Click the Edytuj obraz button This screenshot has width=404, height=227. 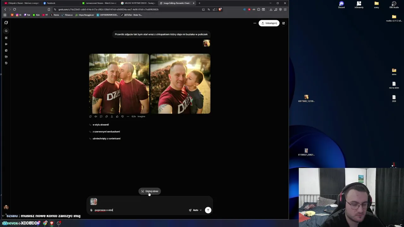click(150, 191)
